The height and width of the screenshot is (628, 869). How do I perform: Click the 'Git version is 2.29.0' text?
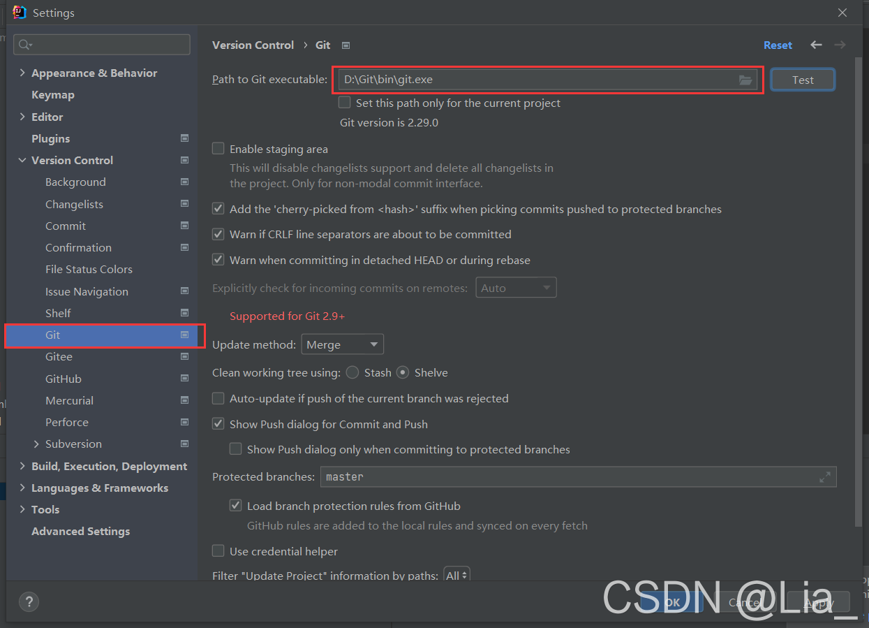pos(389,122)
